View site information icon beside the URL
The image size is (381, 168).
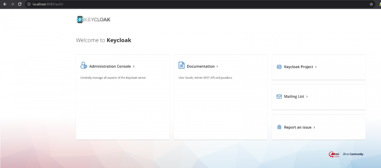[29, 4]
